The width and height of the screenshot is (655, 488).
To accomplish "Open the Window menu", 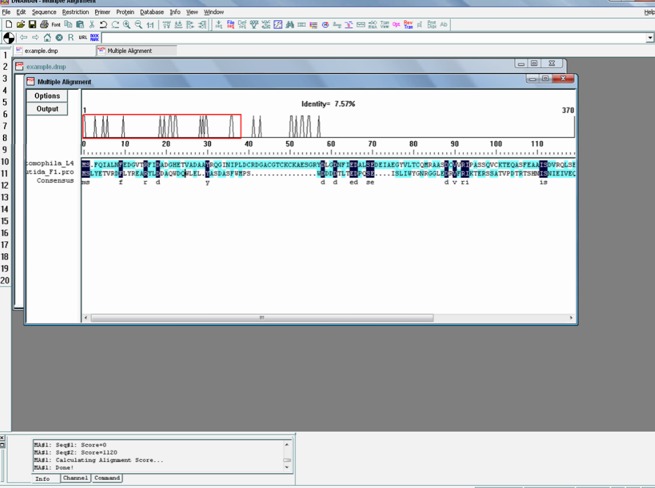I will 214,12.
